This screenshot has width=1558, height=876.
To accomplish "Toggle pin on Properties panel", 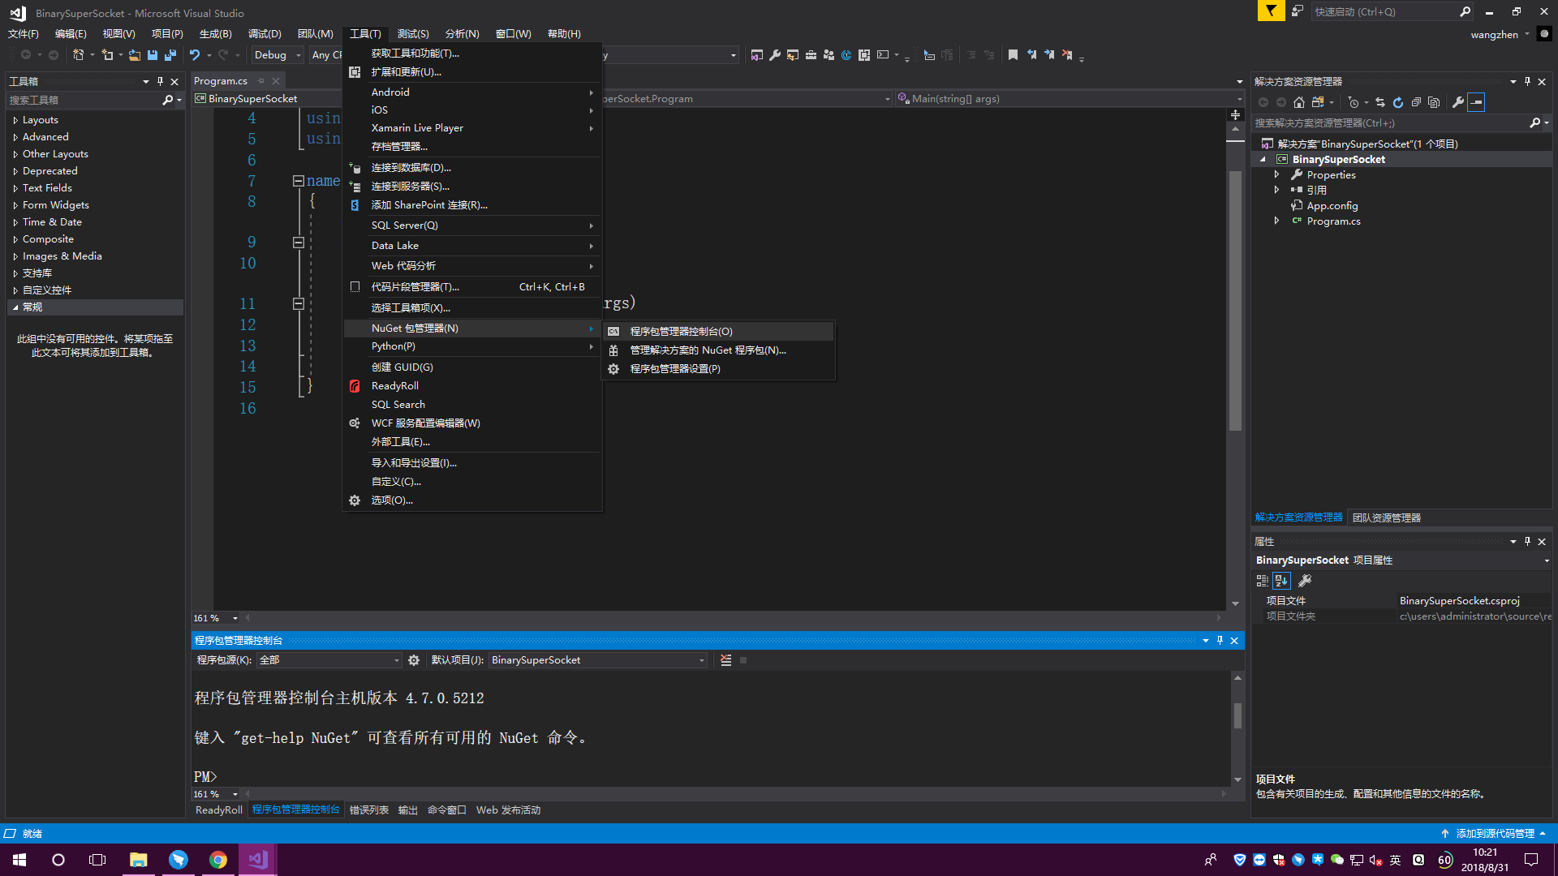I will click(x=1527, y=541).
